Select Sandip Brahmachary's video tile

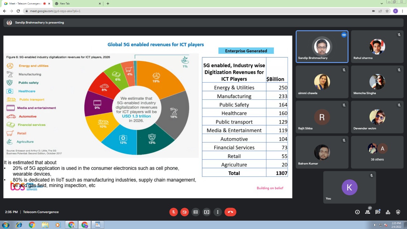pyautogui.click(x=322, y=47)
